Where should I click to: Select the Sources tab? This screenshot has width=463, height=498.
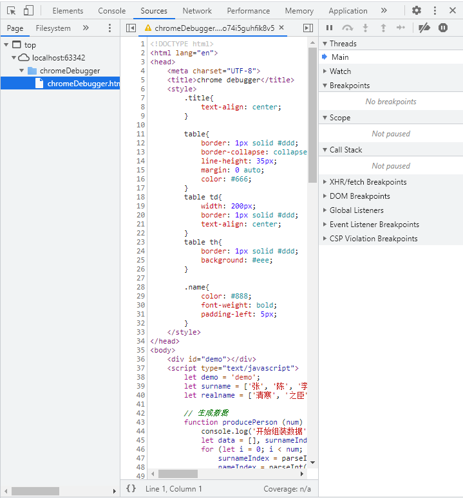coord(154,11)
